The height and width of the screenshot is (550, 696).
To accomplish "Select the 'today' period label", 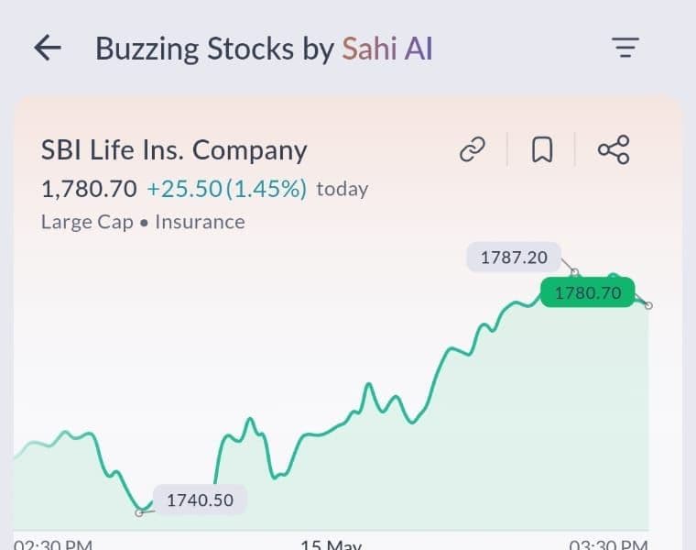I will point(342,190).
